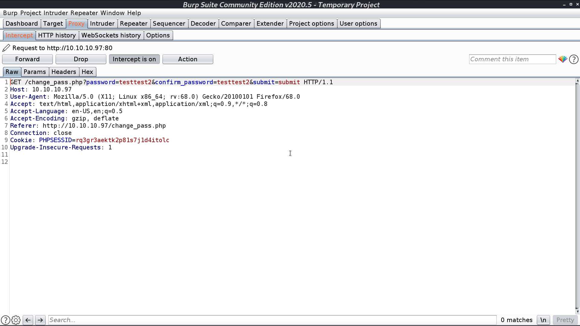
Task: Switch to the Headers view tab
Action: coord(64,72)
